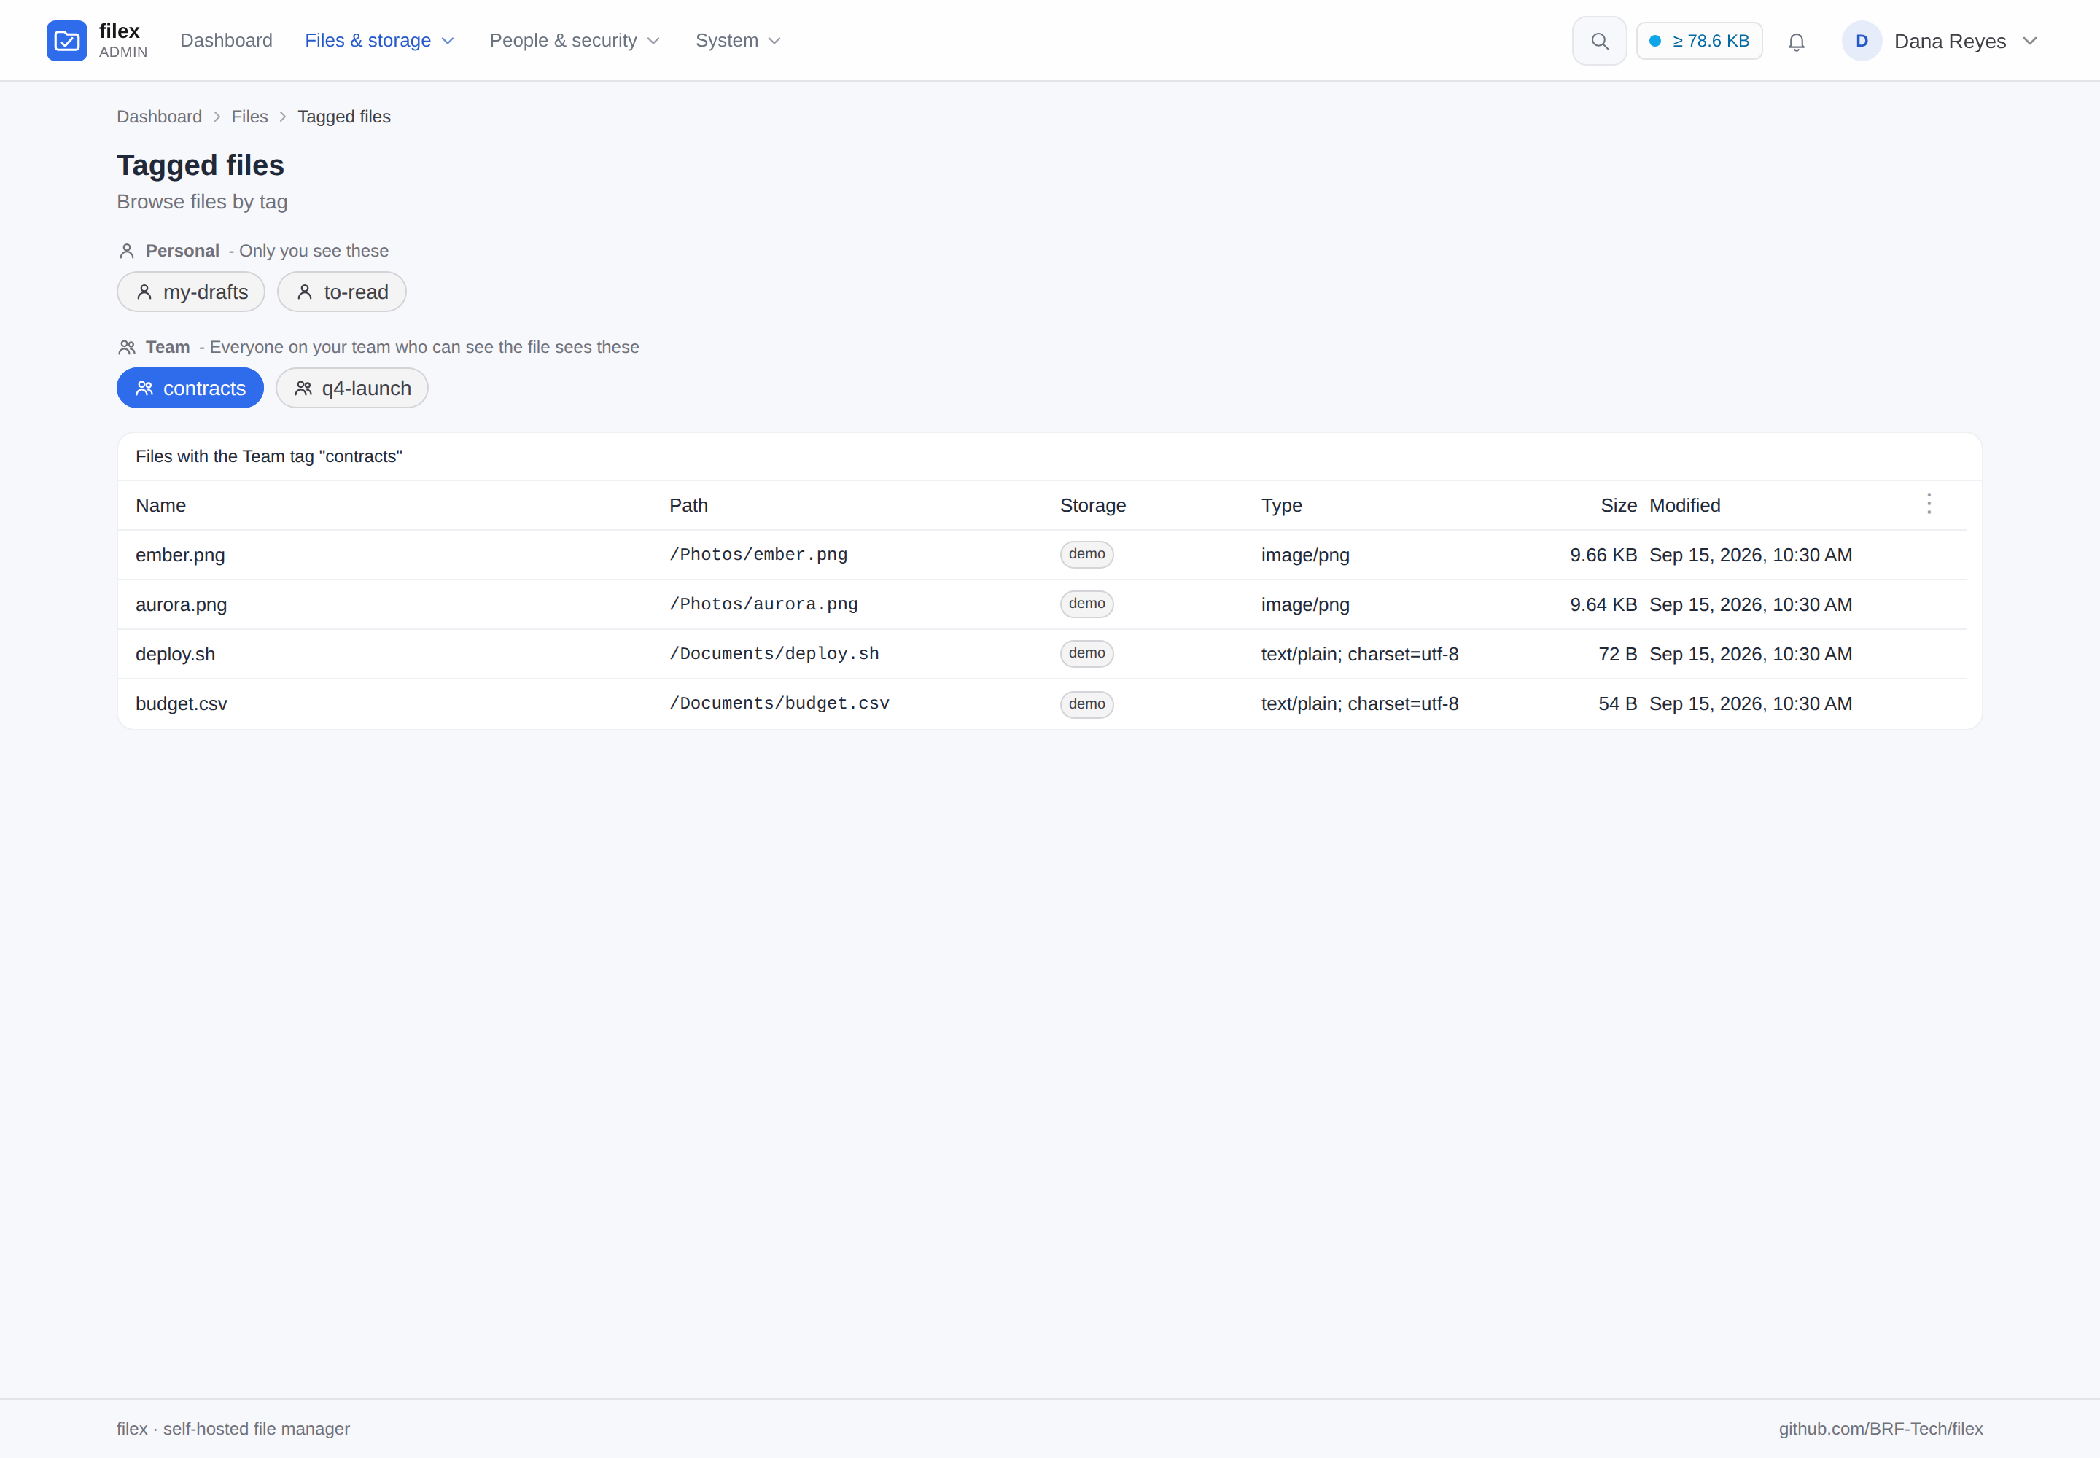Viewport: 2100px width, 1458px height.
Task: Select the my-drafts personal tag
Action: [x=191, y=292]
